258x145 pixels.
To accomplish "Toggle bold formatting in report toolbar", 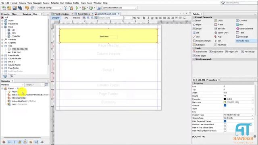I will pos(144,18).
